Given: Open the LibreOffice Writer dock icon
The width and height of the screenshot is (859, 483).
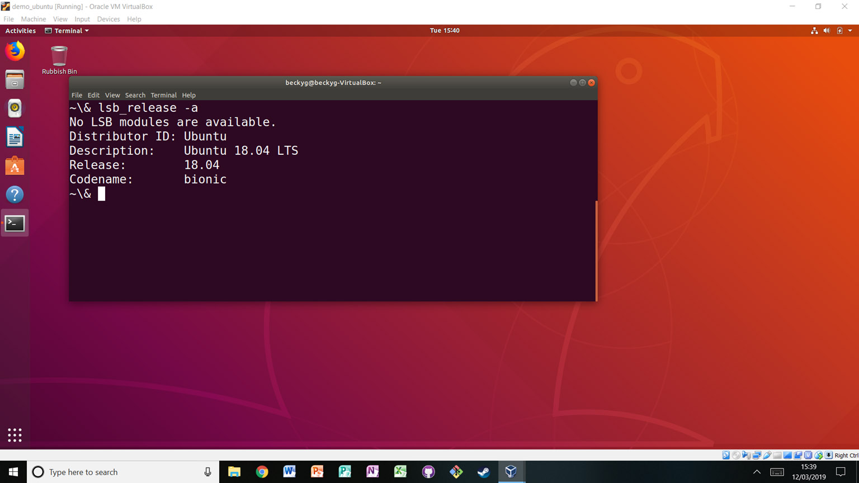Looking at the screenshot, I should [15, 136].
